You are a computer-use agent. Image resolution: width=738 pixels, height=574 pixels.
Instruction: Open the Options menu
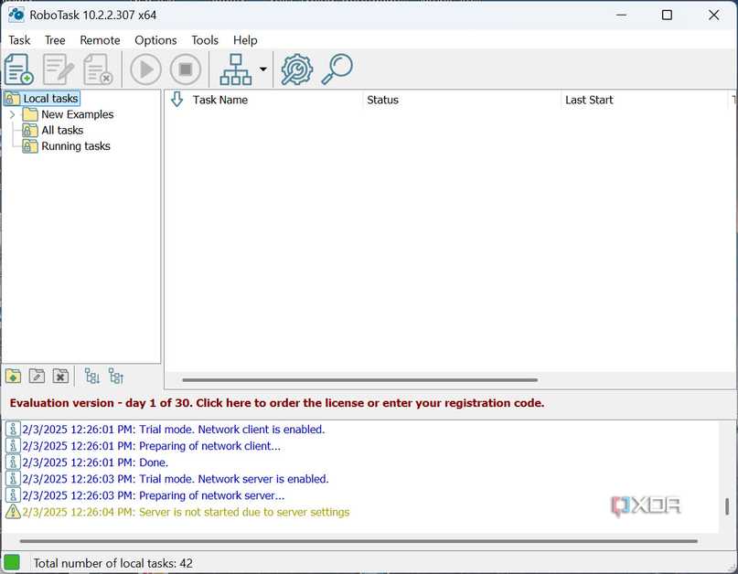click(x=155, y=40)
